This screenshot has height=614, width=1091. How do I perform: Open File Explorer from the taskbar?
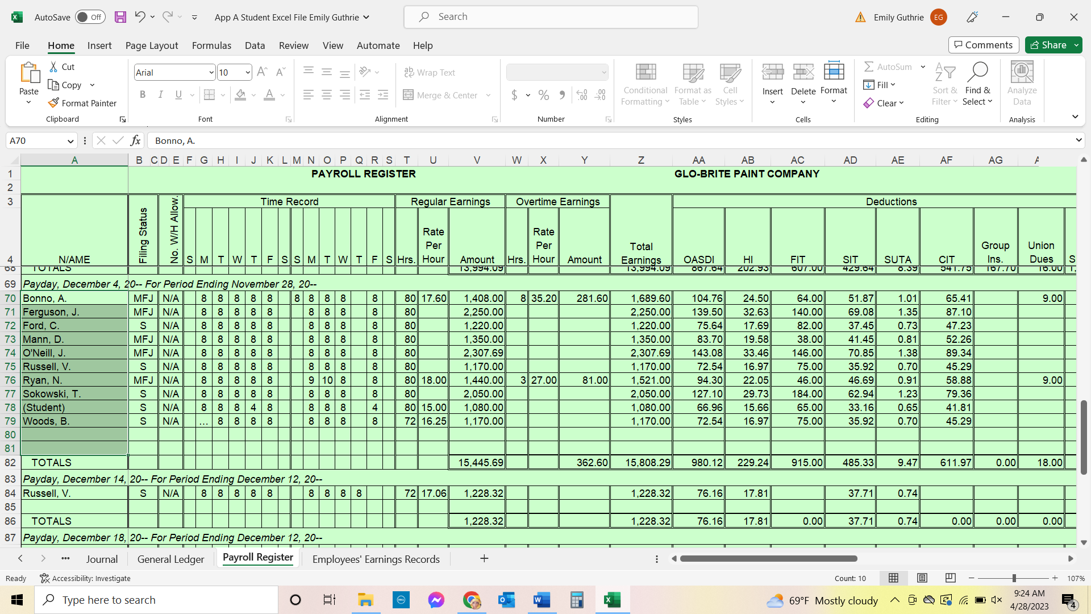(x=365, y=600)
